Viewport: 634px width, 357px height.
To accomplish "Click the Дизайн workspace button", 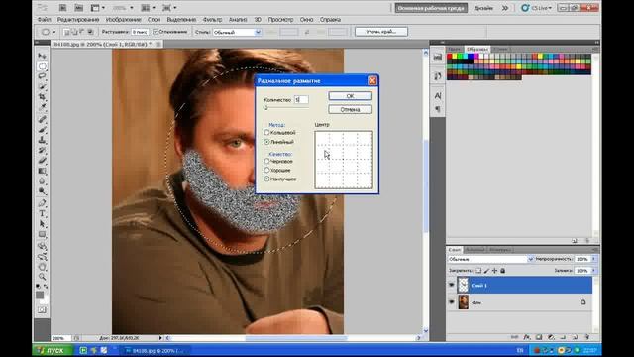I will coord(483,8).
